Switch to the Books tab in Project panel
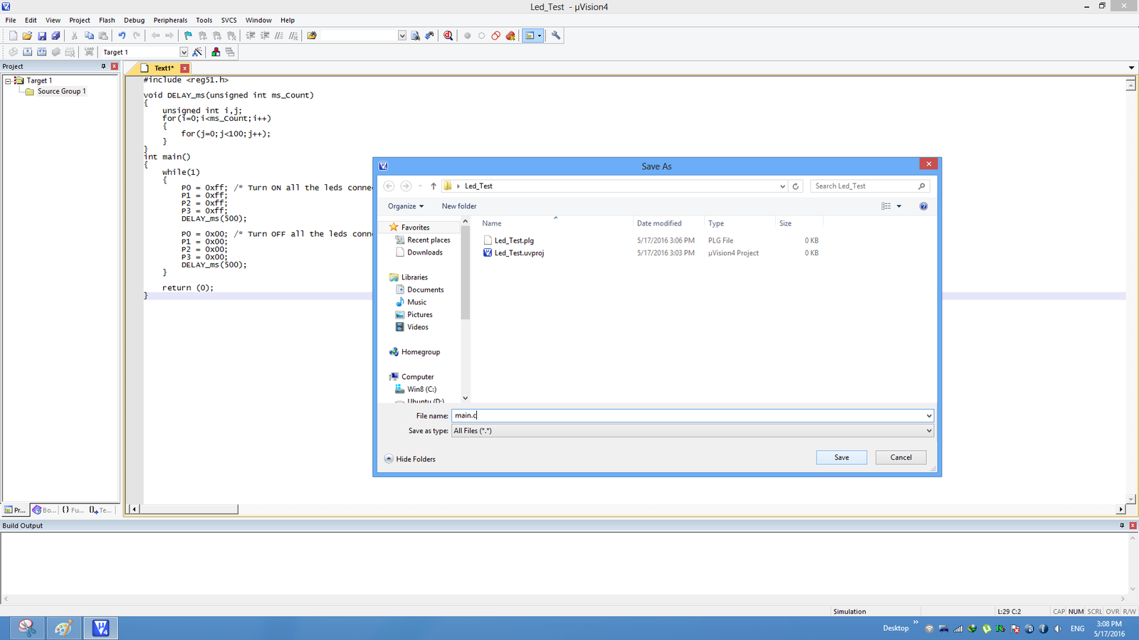The height and width of the screenshot is (640, 1139). pos(44,510)
